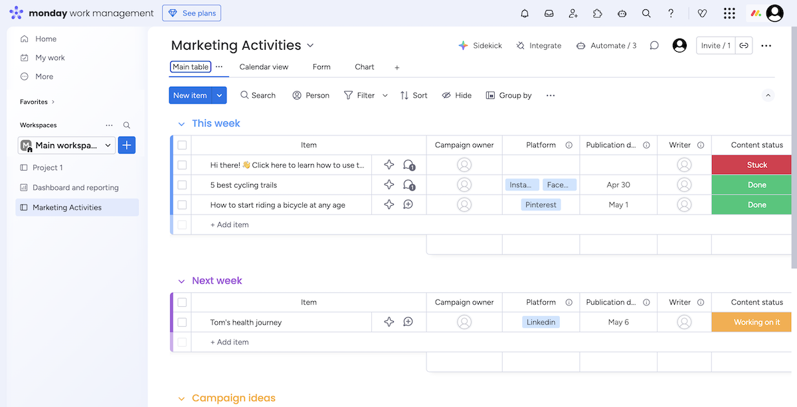Open the update bubble on '5 best cycling trails'
797x407 pixels.
click(408, 185)
